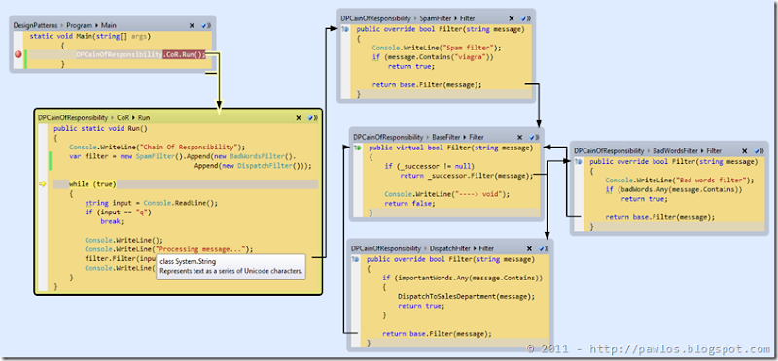Expand the breadcrumb arrow before Filter in the SpamFilter header
Viewport: 778px width, 361px height.
coord(455,18)
